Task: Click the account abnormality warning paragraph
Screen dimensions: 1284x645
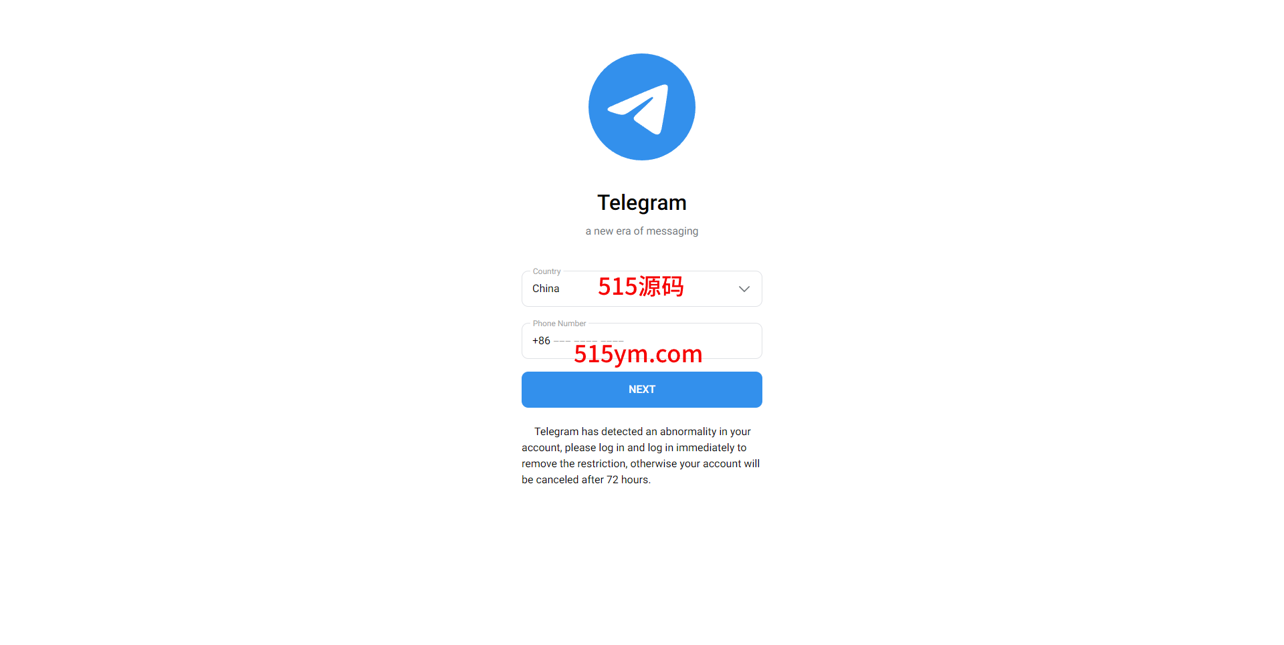Action: (642, 456)
